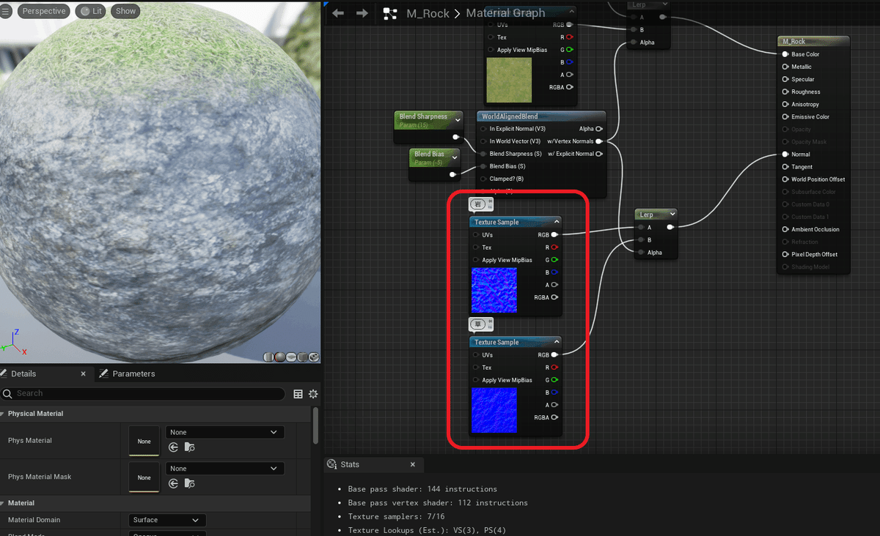The height and width of the screenshot is (536, 880).
Task: Click in the Details search field
Action: (x=144, y=394)
